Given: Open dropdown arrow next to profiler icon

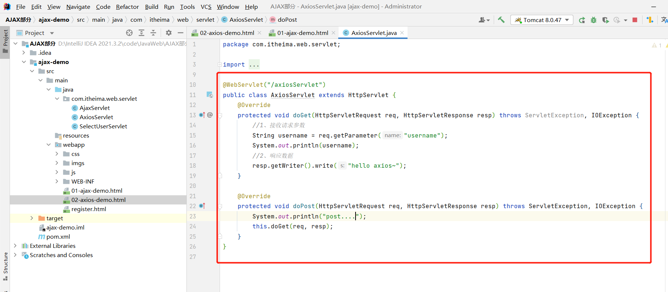Looking at the screenshot, I should (x=626, y=20).
